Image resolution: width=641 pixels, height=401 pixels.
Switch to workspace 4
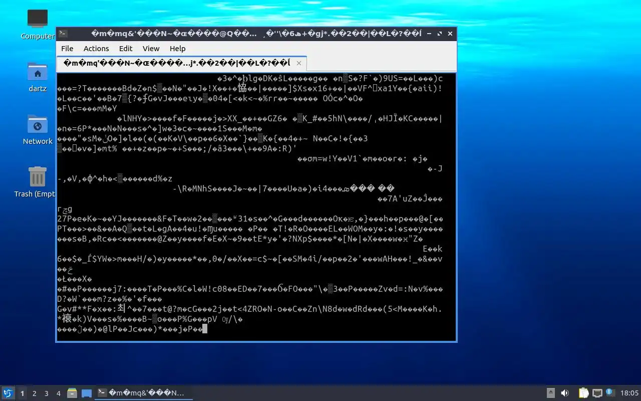point(59,393)
